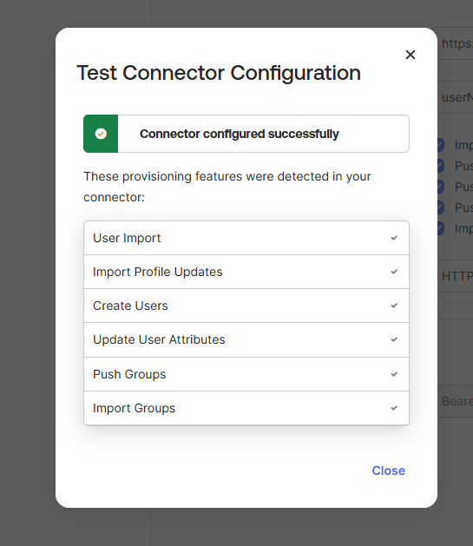473x546 pixels.
Task: Click the checkmark beside User Import
Action: pos(394,238)
